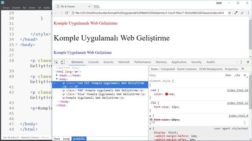This screenshot has width=252, height=141.
Task: Select the Styles sidebar tab
Action: 154,69
